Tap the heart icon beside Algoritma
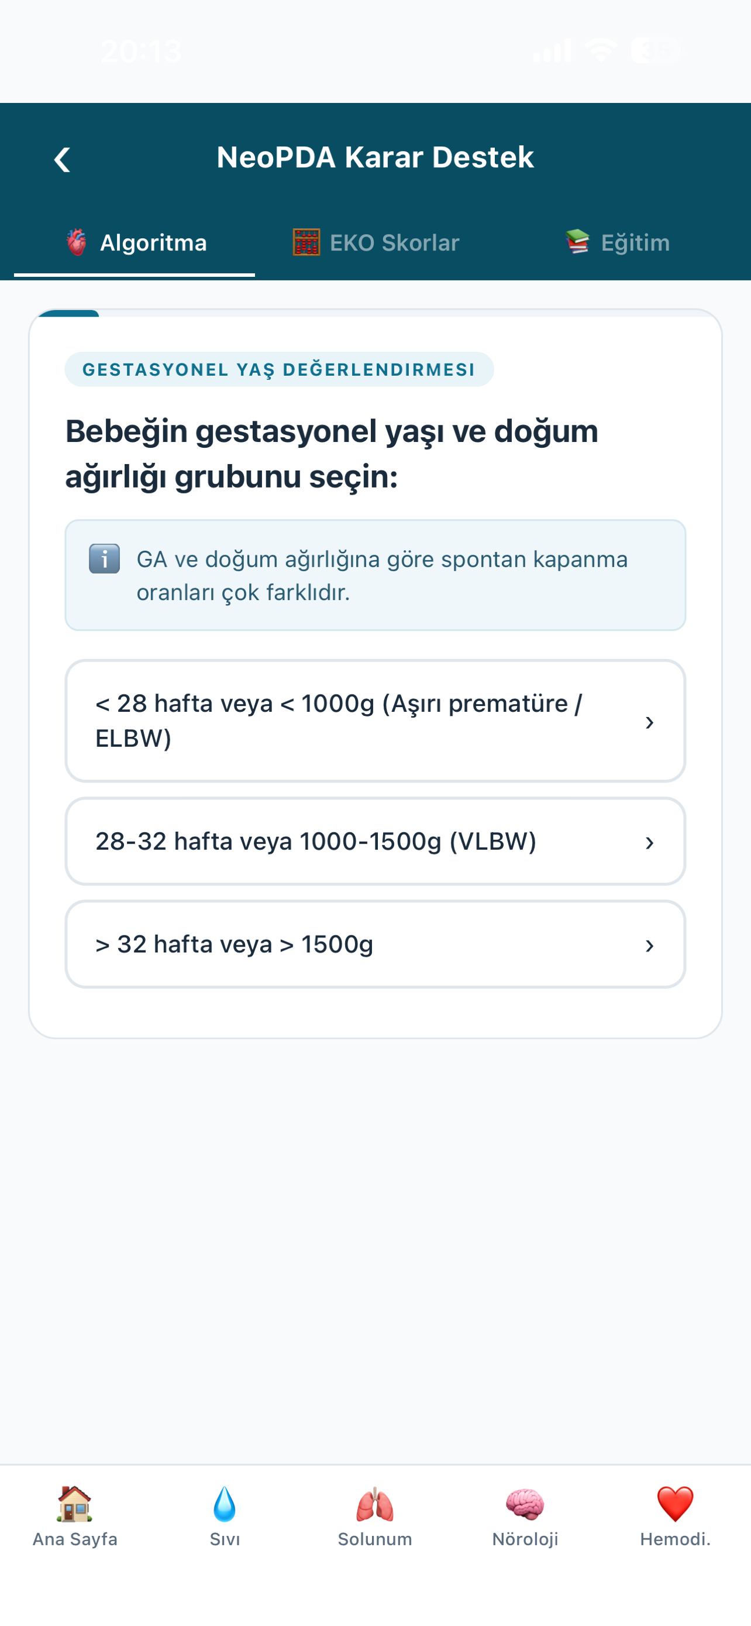The image size is (751, 1626). click(x=77, y=242)
